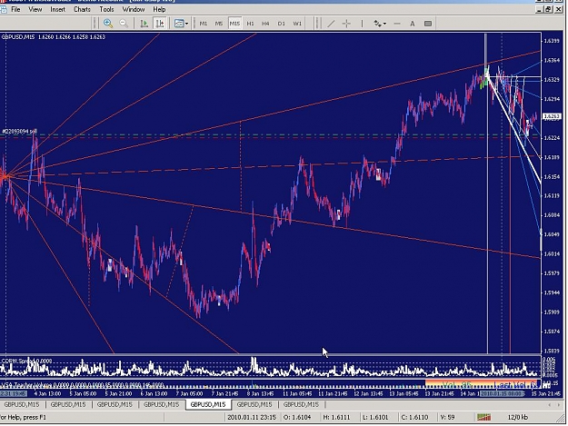Image resolution: width=568 pixels, height=426 pixels.
Task: Click the connection status bars icon
Action: (x=484, y=417)
